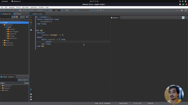The image size is (188, 105).
Task: Click the navigator new connection icon
Action: pos(12,17)
